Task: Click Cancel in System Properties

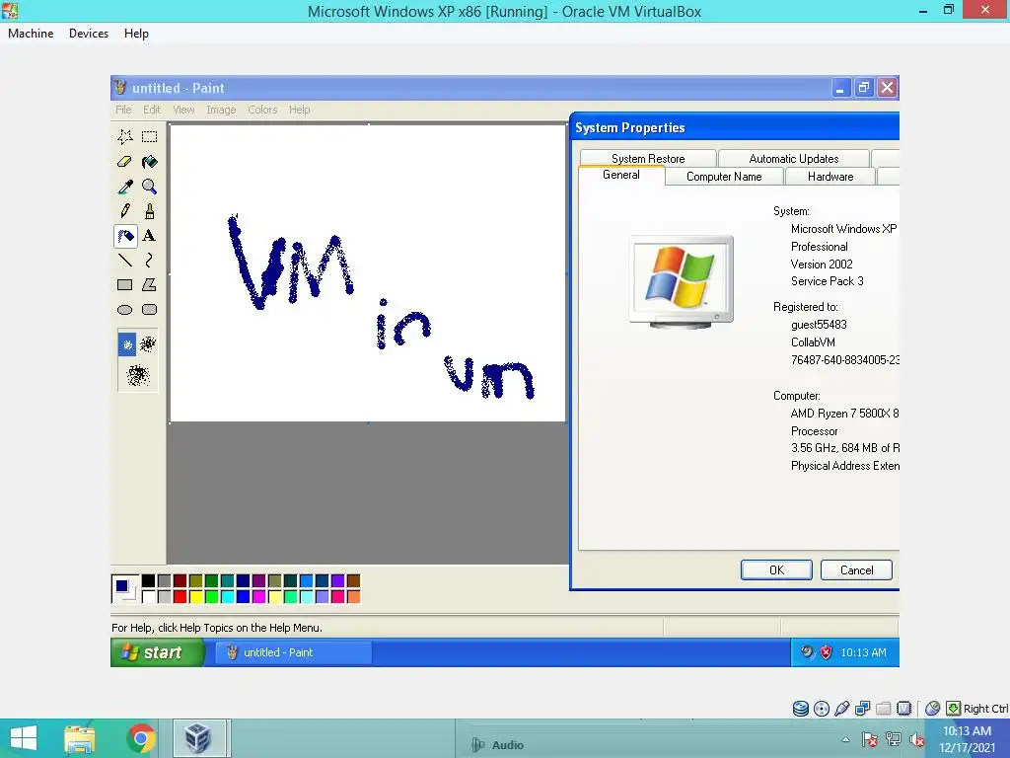Action: (856, 569)
